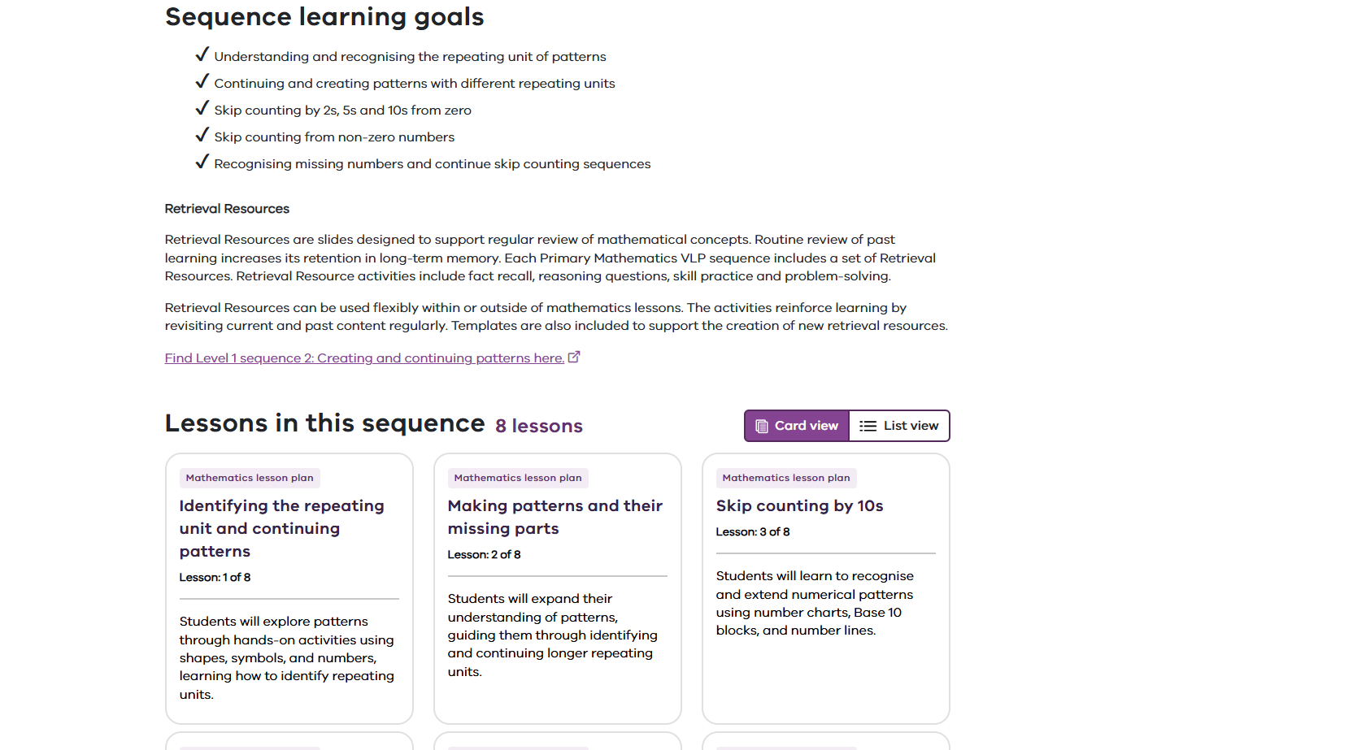Open lesson Identifying the repeating unit
1370x750 pixels.
[x=281, y=528]
